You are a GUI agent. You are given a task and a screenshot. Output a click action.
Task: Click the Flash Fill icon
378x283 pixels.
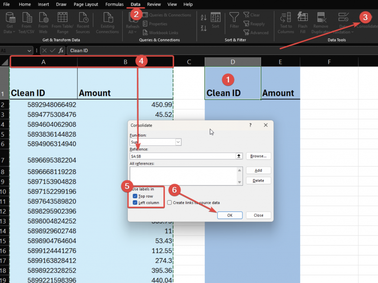303,17
